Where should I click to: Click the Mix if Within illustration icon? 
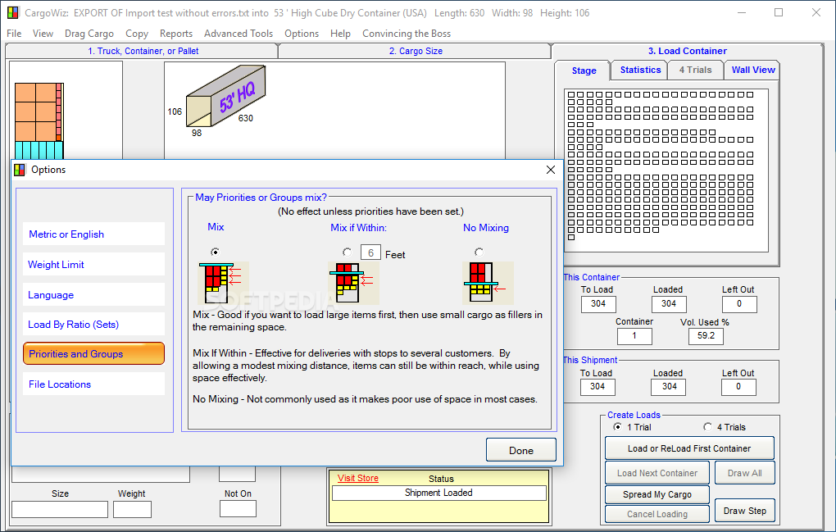pyautogui.click(x=354, y=283)
